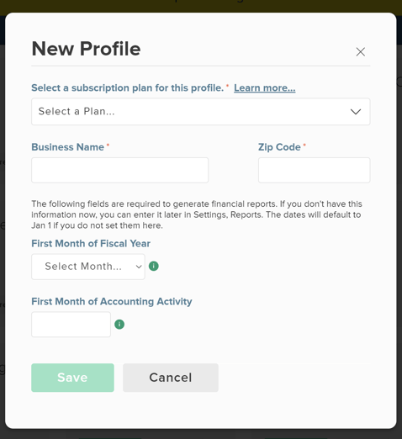Click the New Profile heading
The width and height of the screenshot is (402, 439).
tap(86, 49)
